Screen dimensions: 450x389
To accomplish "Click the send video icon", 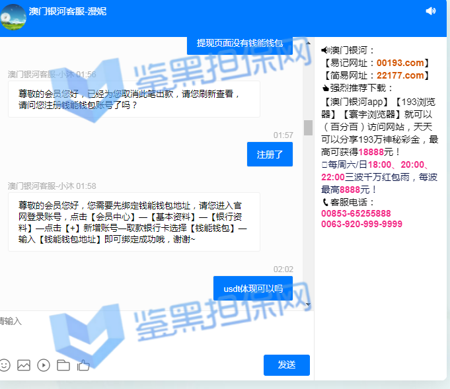I will 44,365.
